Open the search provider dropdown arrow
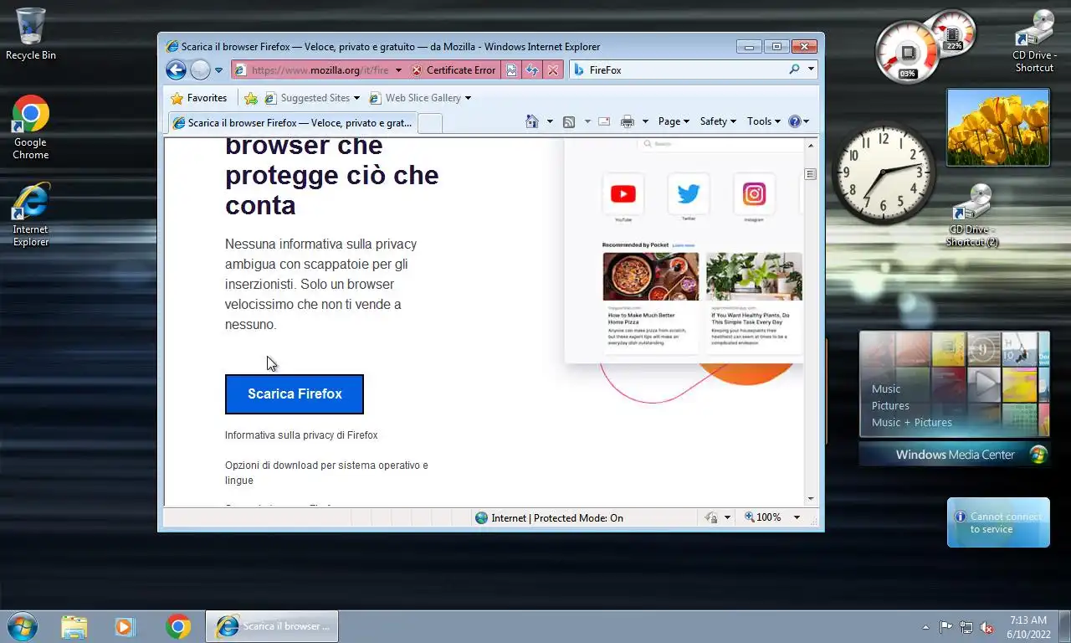 coord(811,69)
